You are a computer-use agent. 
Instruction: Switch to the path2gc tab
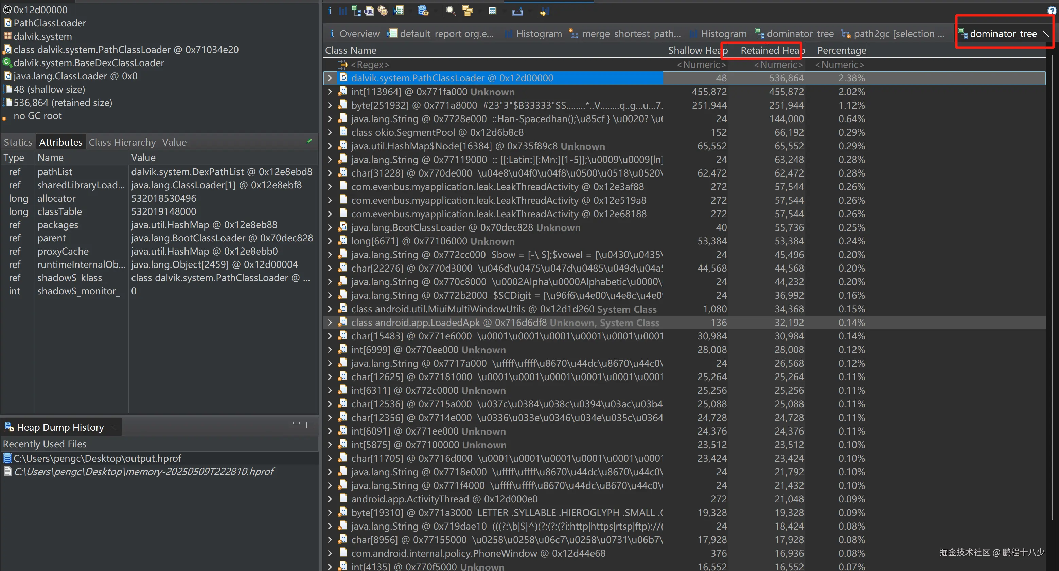coord(893,34)
